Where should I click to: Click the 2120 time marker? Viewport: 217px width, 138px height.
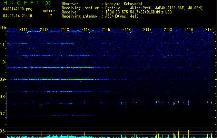[209, 30]
